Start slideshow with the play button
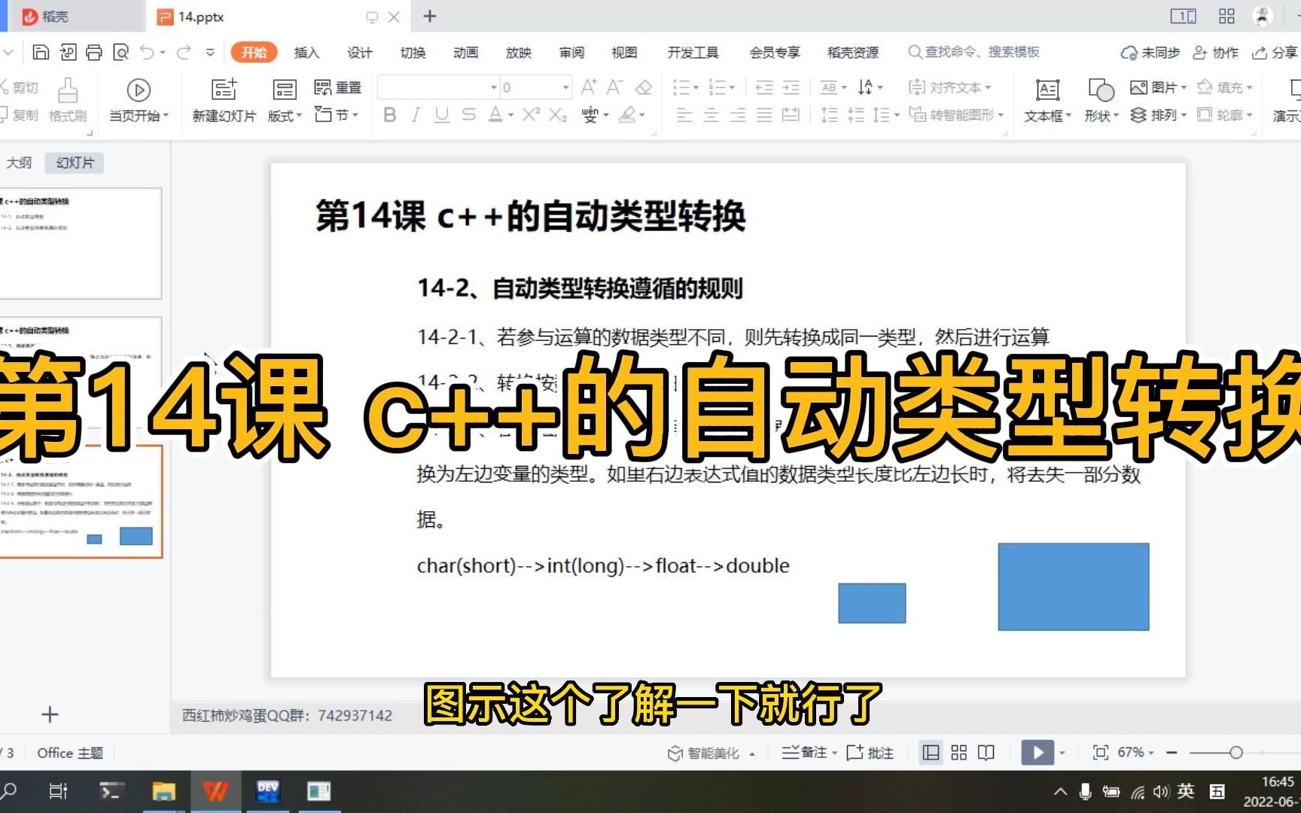Screen dimensions: 1301x813 1037,752
